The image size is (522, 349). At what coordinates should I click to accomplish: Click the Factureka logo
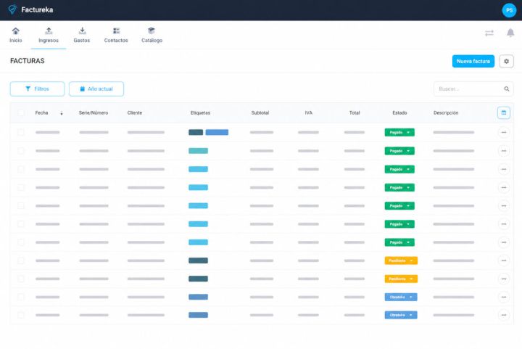pos(30,9)
